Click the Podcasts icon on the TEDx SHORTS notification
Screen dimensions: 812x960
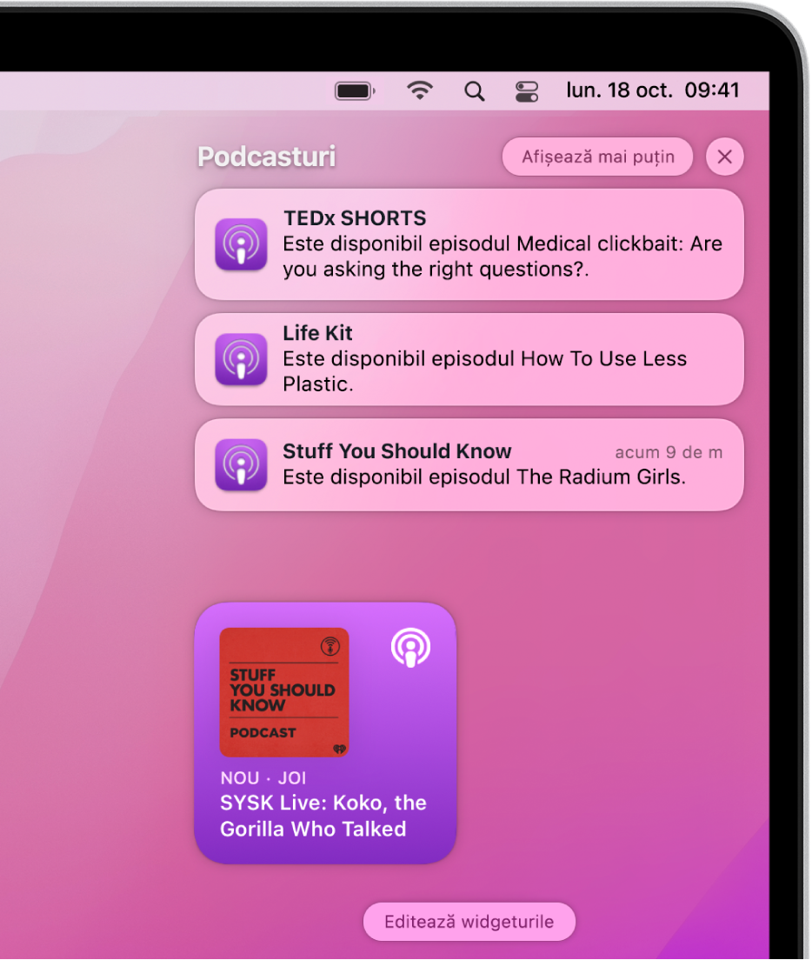pos(241,244)
